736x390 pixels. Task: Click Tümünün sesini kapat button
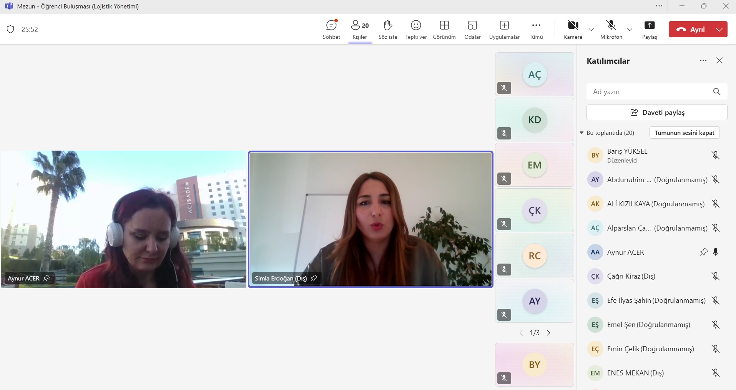coord(684,133)
